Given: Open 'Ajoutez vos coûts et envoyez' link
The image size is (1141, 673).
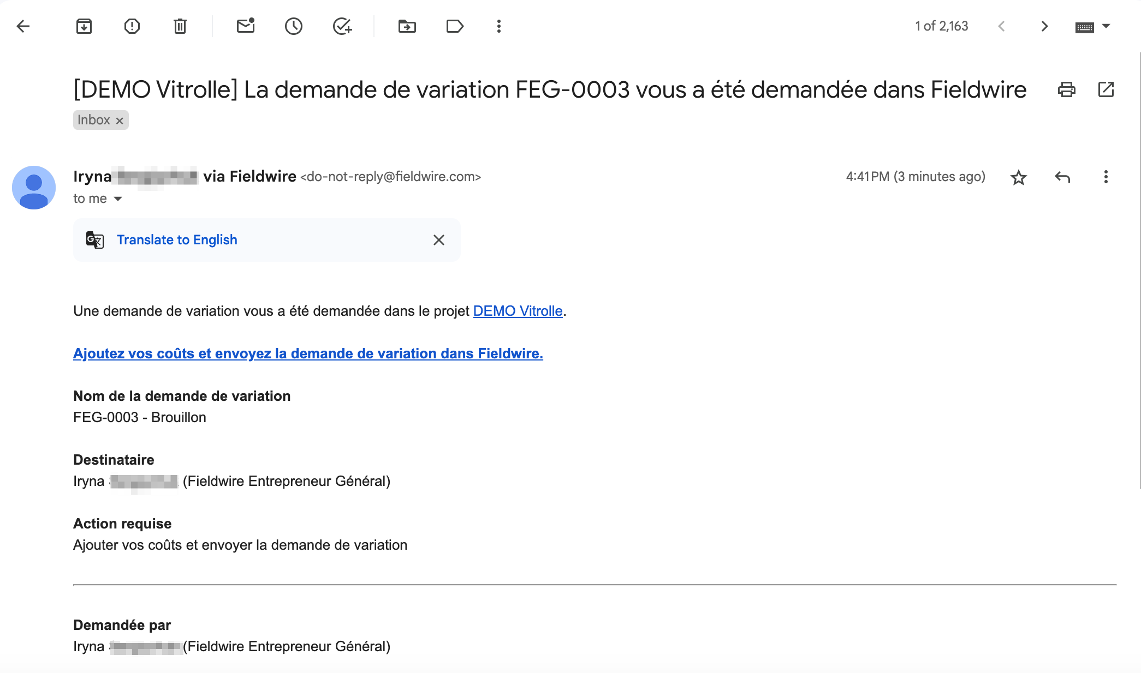Looking at the screenshot, I should click(308, 353).
